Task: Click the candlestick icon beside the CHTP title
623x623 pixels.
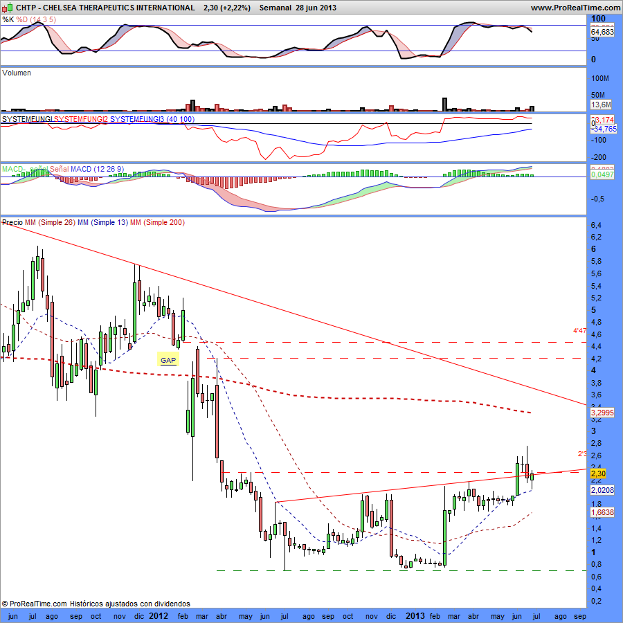Action: [x=8, y=8]
